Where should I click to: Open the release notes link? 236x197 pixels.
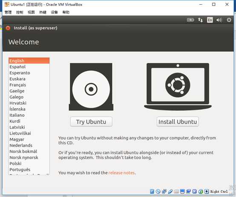click(x=121, y=173)
